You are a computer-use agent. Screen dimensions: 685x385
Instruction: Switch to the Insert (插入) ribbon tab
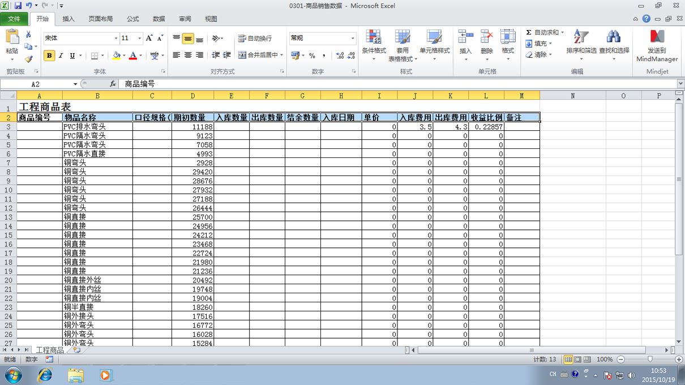click(68, 19)
